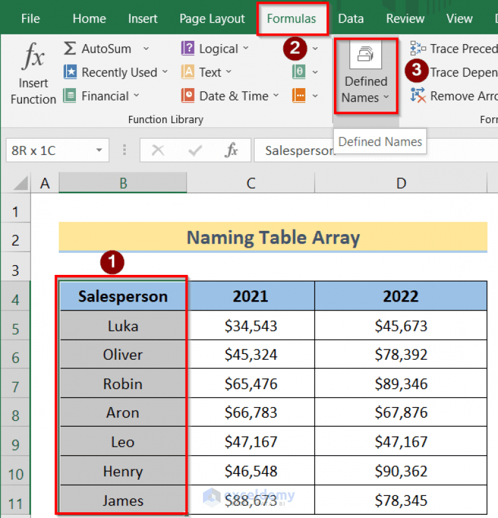Click Remove Arrows icon
This screenshot has width=498, height=518.
(418, 95)
